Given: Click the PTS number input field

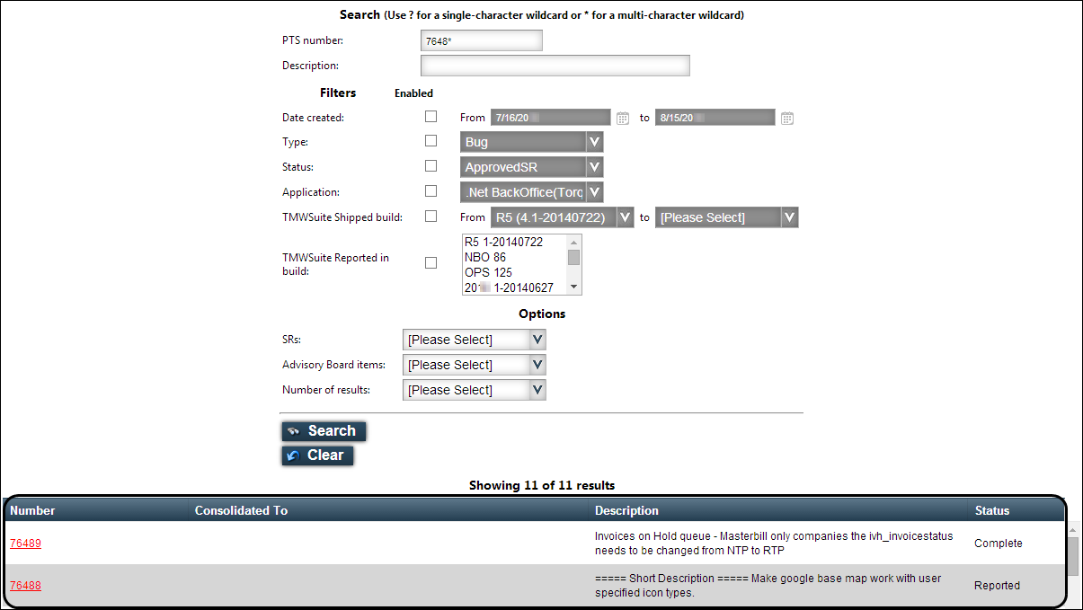Looking at the screenshot, I should click(481, 41).
